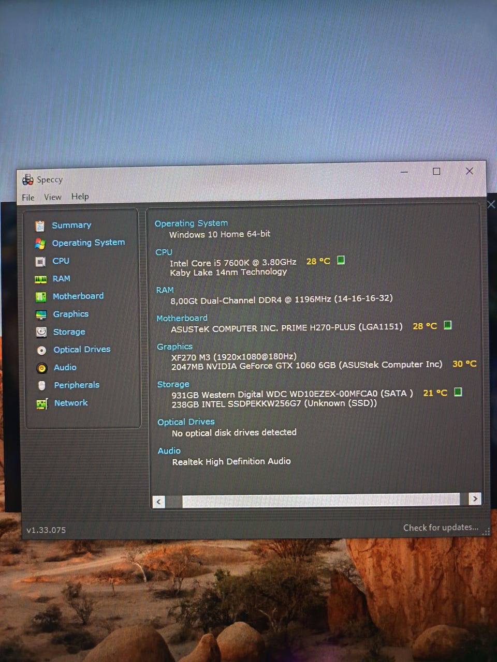
Task: Click the Motherboard heading link in summary pane
Action: pos(182,319)
